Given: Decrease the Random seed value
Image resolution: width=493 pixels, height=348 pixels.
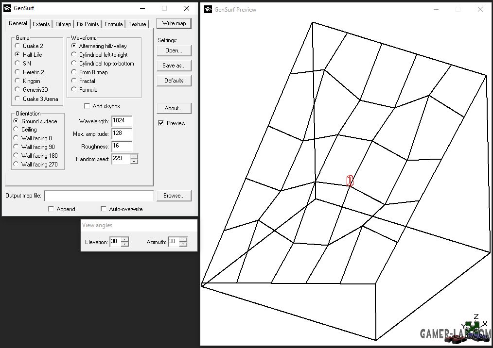Looking at the screenshot, I should click(x=134, y=161).
